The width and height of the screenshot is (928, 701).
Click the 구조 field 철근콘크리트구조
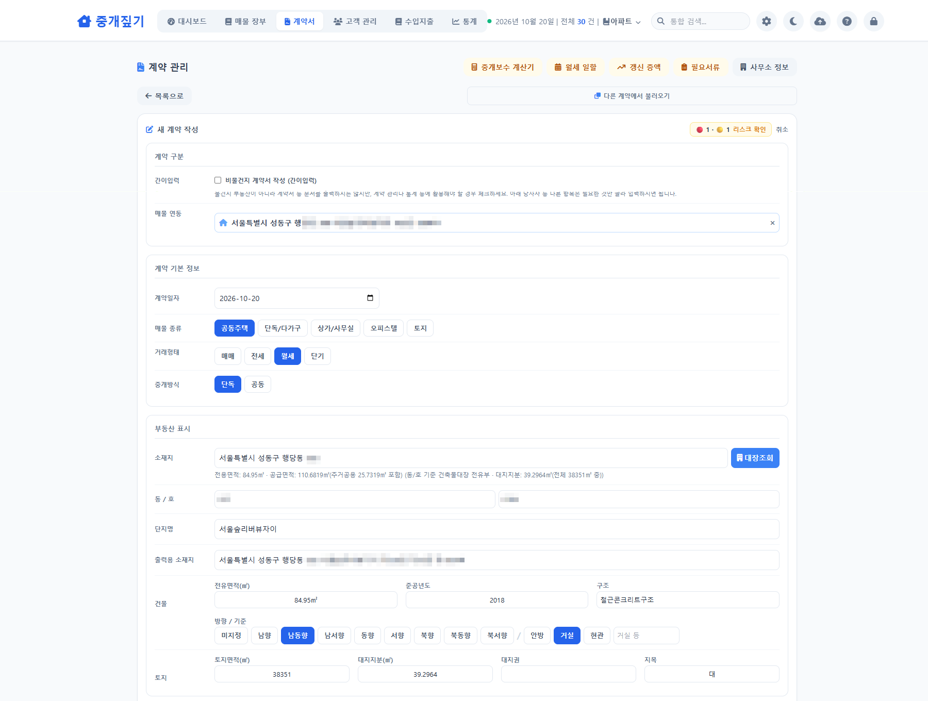coord(687,600)
